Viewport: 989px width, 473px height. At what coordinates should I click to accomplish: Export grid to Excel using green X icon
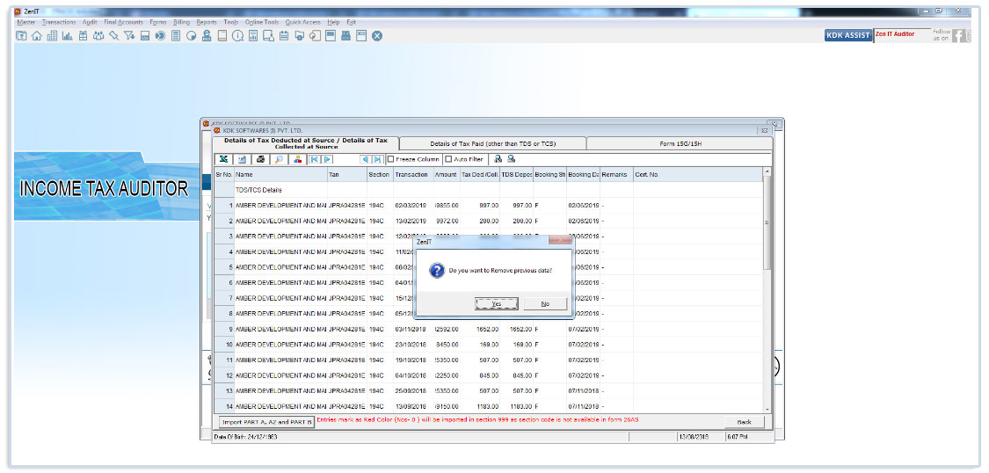click(x=224, y=159)
